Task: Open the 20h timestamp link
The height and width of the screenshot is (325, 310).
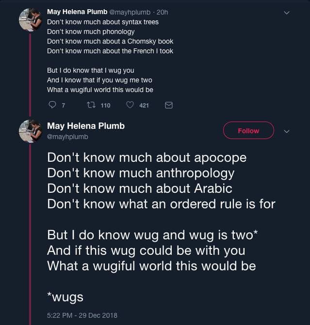Action: [162, 12]
